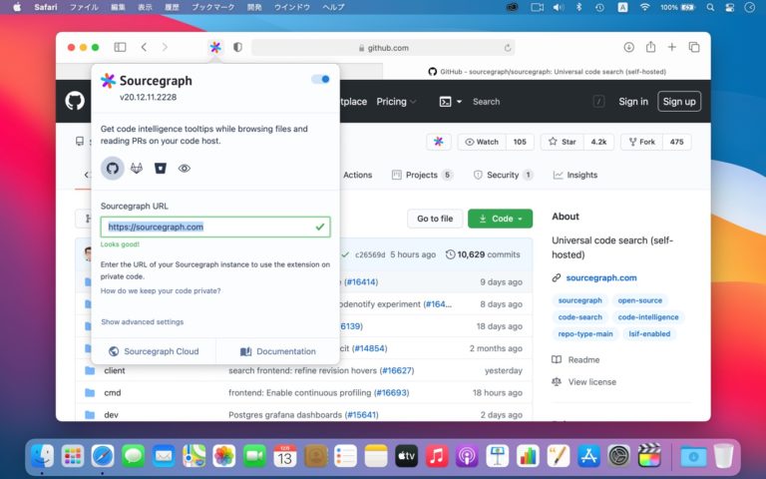This screenshot has width=766, height=479.
Task: Click Sign in on GitHub
Action: [633, 102]
